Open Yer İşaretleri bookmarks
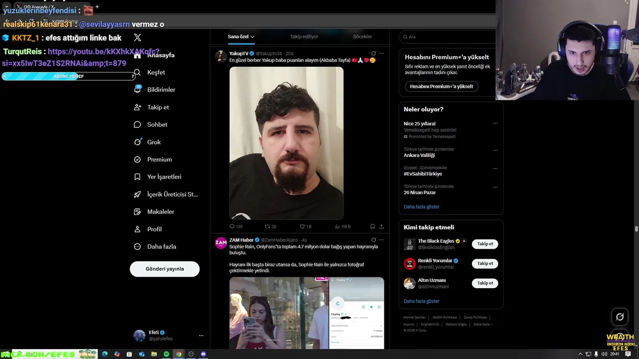The width and height of the screenshot is (639, 359). (158, 177)
